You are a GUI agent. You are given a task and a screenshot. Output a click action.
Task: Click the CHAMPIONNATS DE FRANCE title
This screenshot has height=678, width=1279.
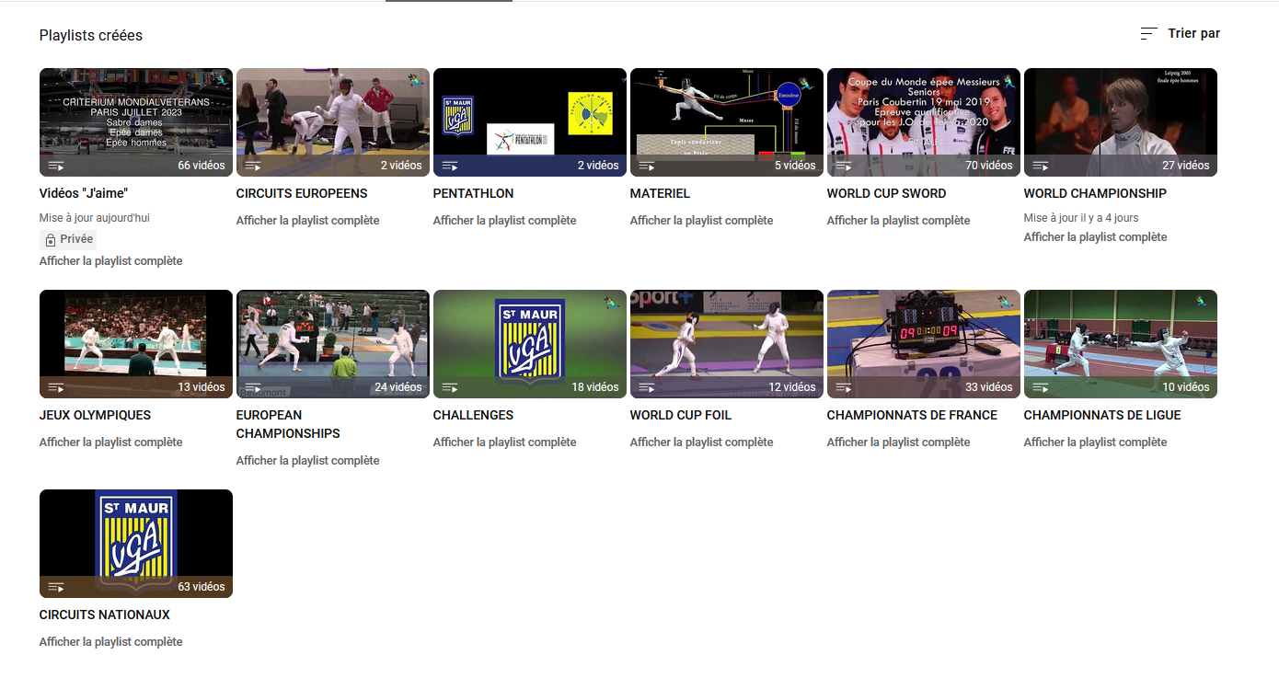pyautogui.click(x=912, y=415)
